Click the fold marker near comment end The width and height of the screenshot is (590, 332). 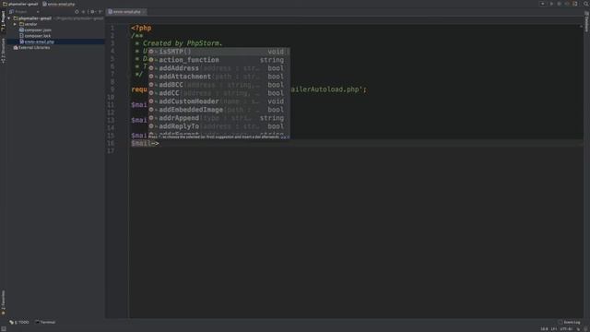click(x=128, y=74)
